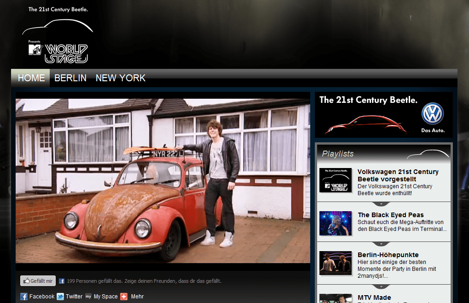Click the Volkswagen VW logo

click(x=433, y=114)
